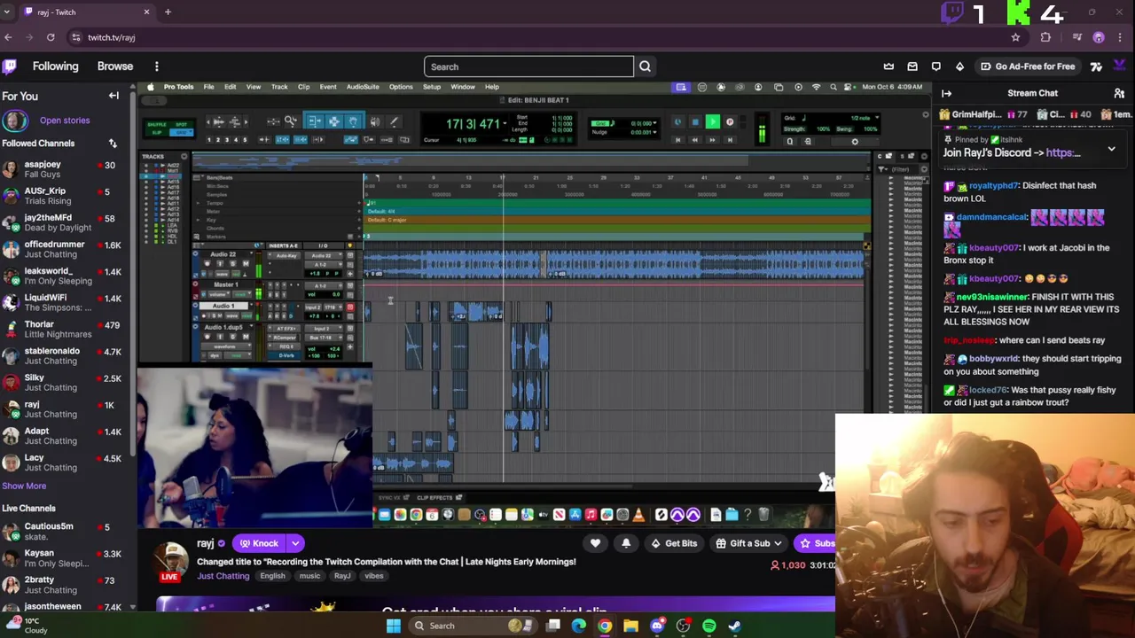This screenshot has height=638, width=1135.
Task: Open the Twitch inbox envelope icon
Action: pos(912,66)
